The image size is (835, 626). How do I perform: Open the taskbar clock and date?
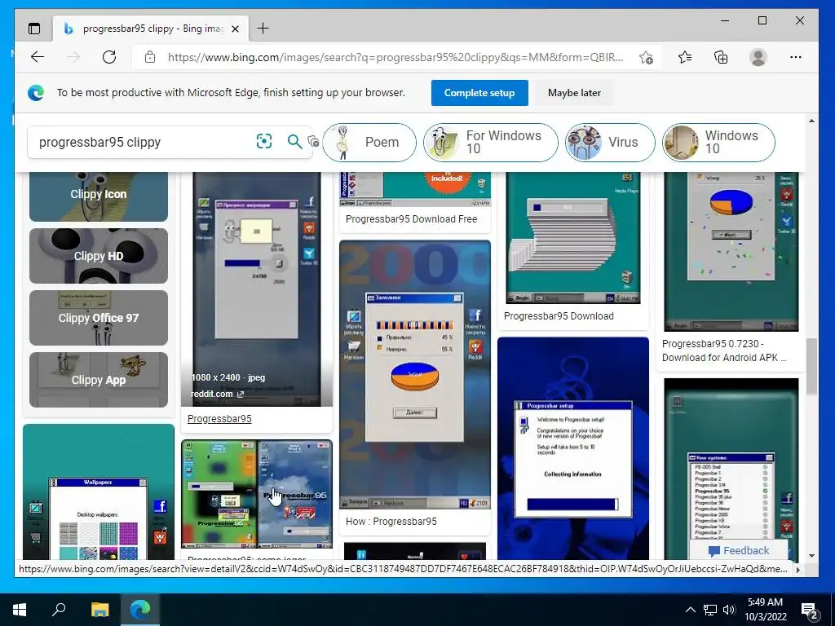[x=765, y=610]
